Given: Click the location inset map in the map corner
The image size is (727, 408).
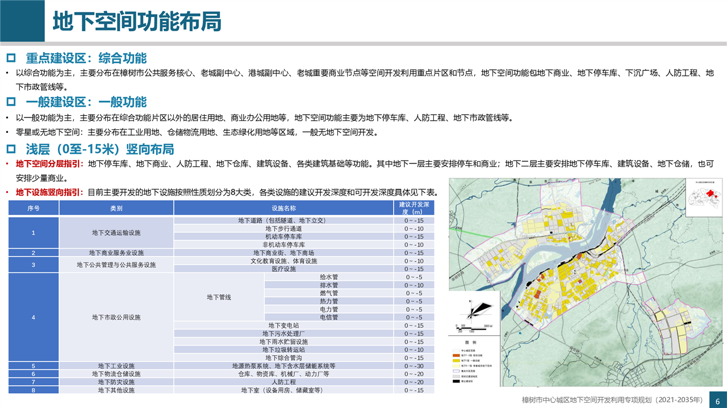Looking at the screenshot, I should pyautogui.click(x=704, y=199).
